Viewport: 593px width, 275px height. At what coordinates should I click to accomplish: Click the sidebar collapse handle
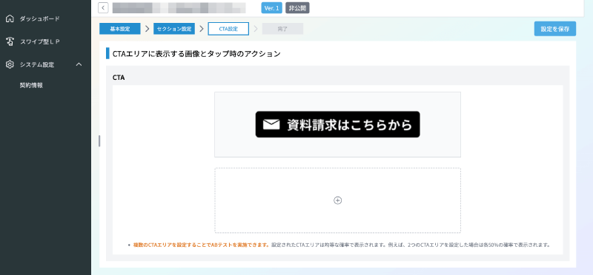point(99,140)
